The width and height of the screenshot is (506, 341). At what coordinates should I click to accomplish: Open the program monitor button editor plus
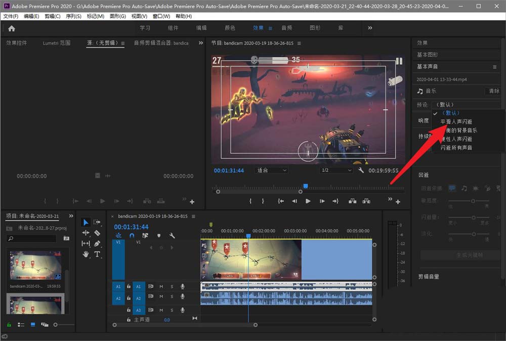point(398,202)
